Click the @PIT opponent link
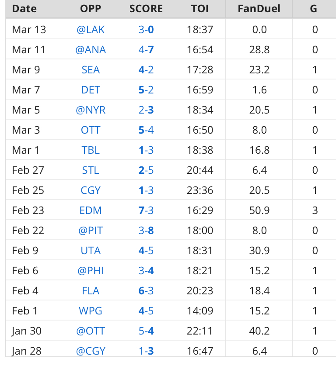This screenshot has width=336, height=383. coord(91,231)
